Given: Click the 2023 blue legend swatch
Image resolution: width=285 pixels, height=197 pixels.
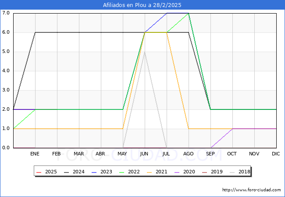Looking at the screenshot, I should [94, 172].
